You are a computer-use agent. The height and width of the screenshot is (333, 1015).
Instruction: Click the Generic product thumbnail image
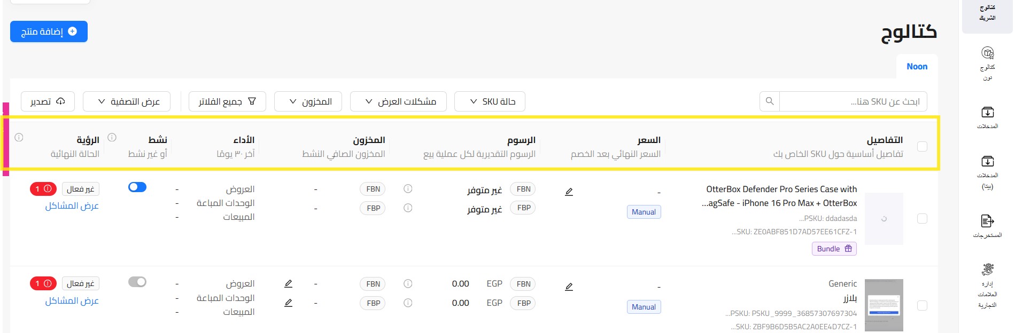[884, 305]
